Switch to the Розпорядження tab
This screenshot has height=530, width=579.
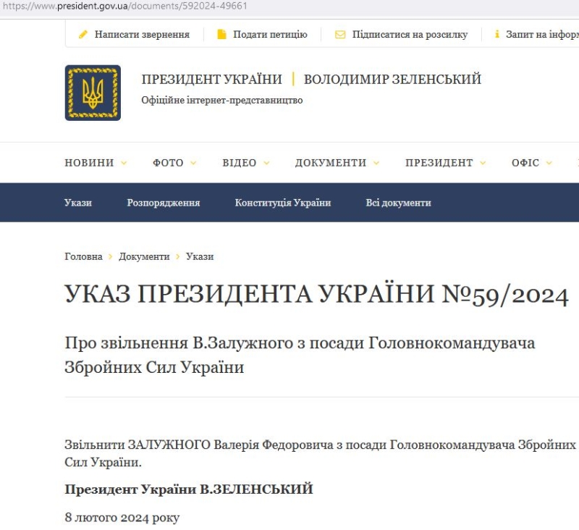tap(164, 203)
